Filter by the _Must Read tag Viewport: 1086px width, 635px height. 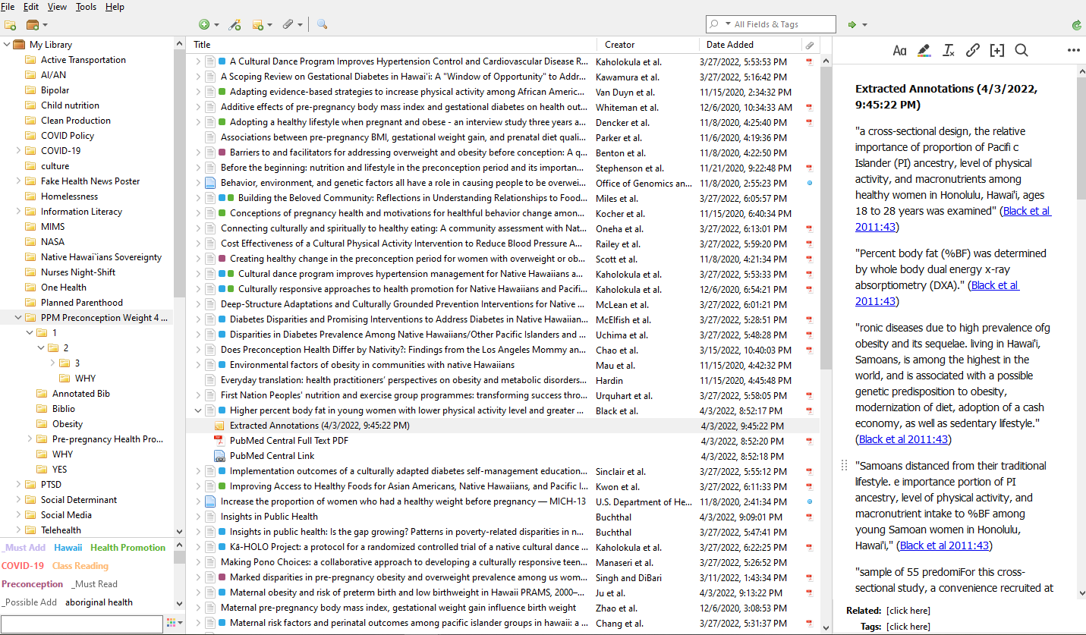(95, 584)
